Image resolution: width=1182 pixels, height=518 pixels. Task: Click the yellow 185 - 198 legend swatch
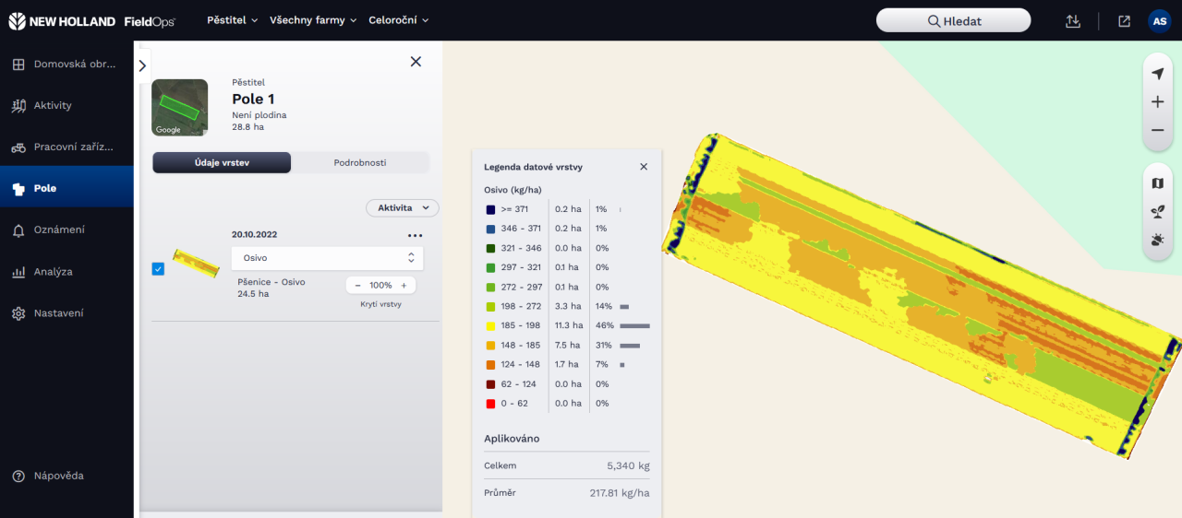491,325
